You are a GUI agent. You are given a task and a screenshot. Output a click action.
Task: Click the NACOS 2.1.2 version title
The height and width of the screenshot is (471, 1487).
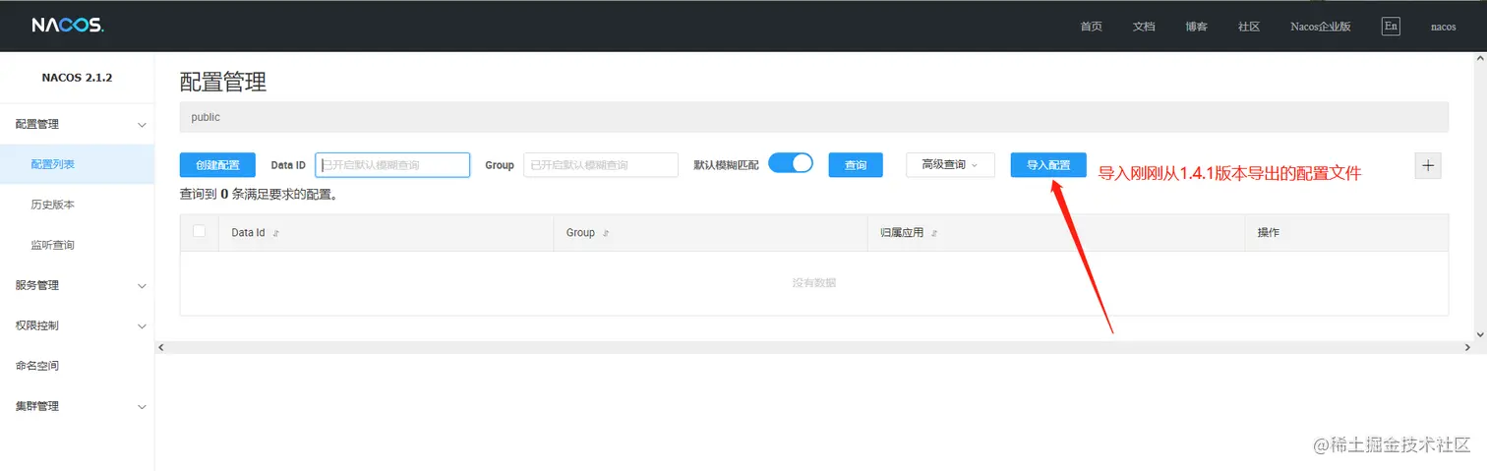pos(77,78)
